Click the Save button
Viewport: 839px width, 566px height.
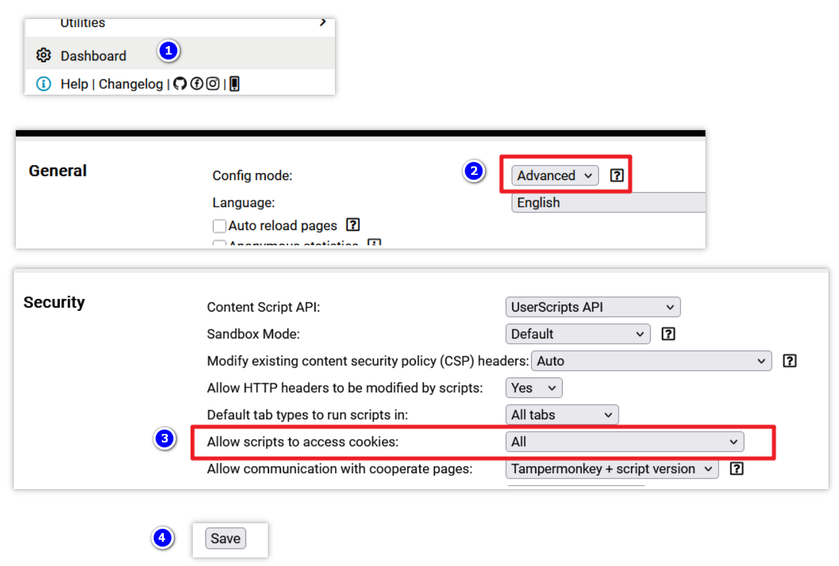point(226,538)
